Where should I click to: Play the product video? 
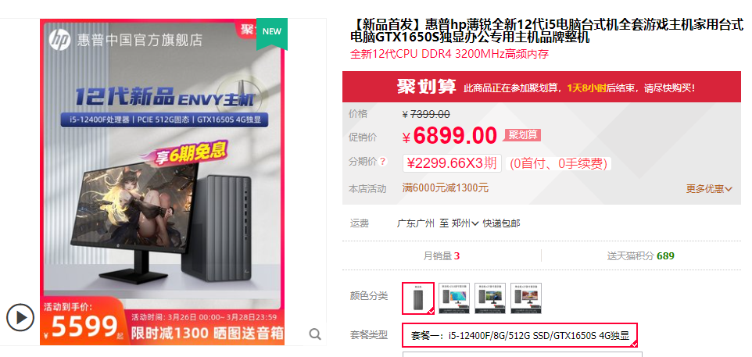pyautogui.click(x=20, y=317)
